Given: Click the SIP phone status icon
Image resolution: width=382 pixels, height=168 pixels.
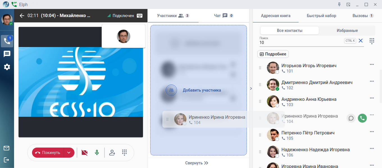Looking at the screenshot, I should click(x=14, y=4).
